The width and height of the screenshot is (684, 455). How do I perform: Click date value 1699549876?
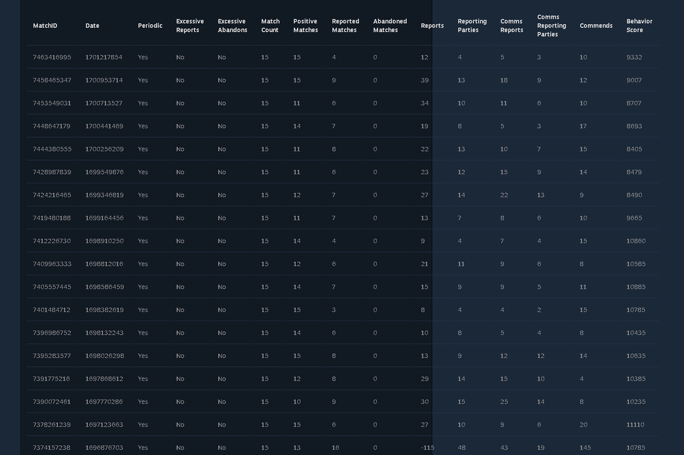point(104,172)
